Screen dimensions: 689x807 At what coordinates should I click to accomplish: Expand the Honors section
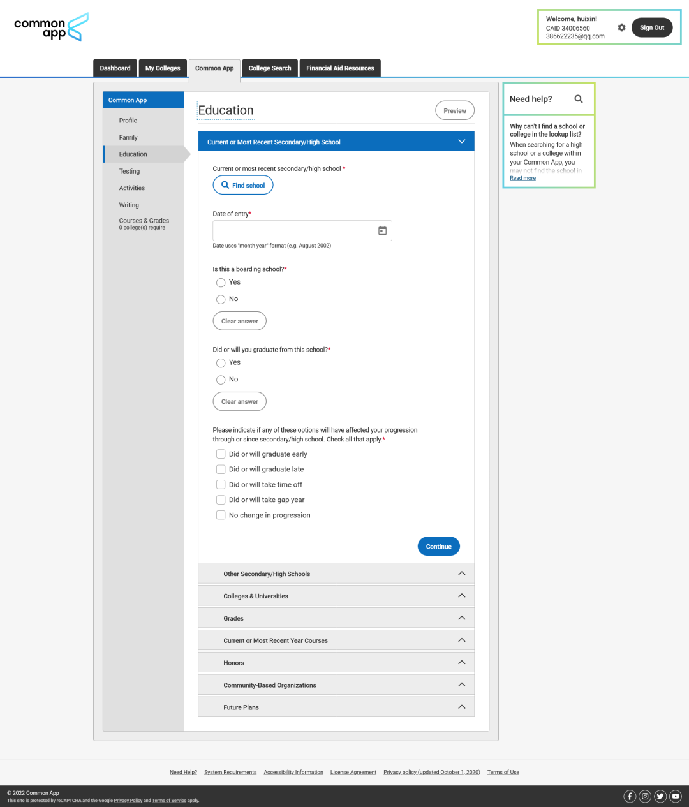(x=336, y=663)
